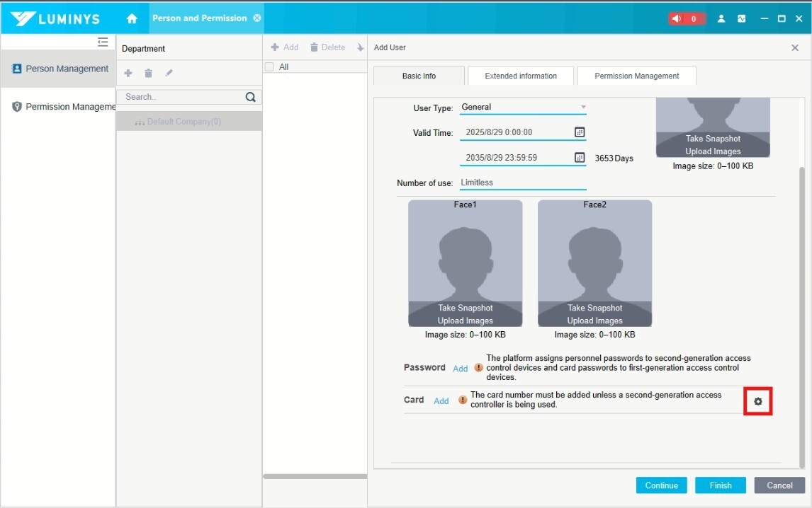
Task: Click Add link next to Password
Action: click(461, 369)
